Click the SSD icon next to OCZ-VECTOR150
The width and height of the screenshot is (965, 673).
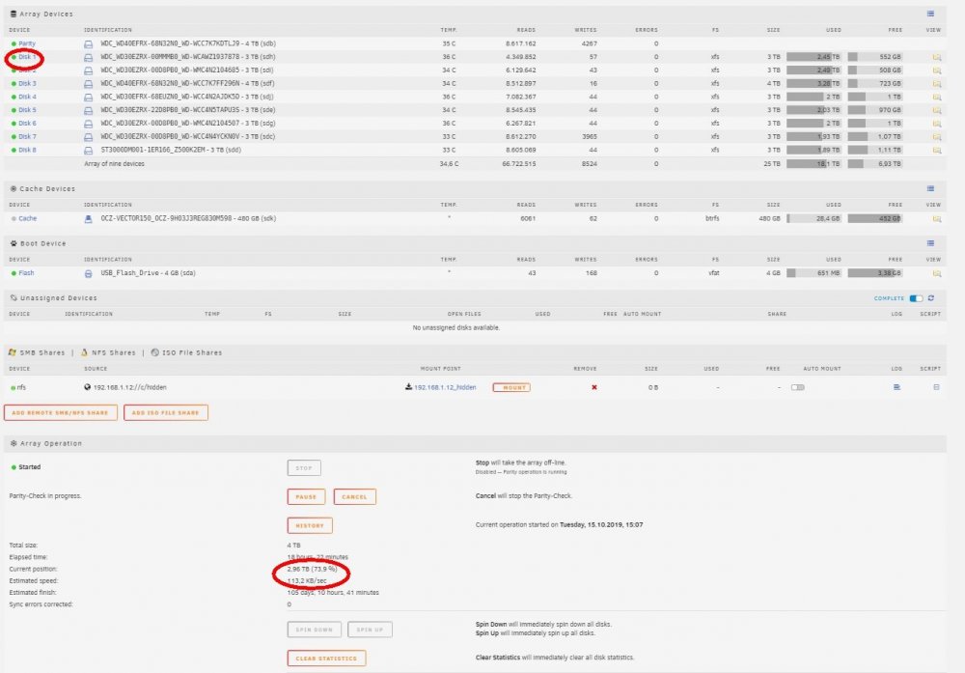[88, 218]
